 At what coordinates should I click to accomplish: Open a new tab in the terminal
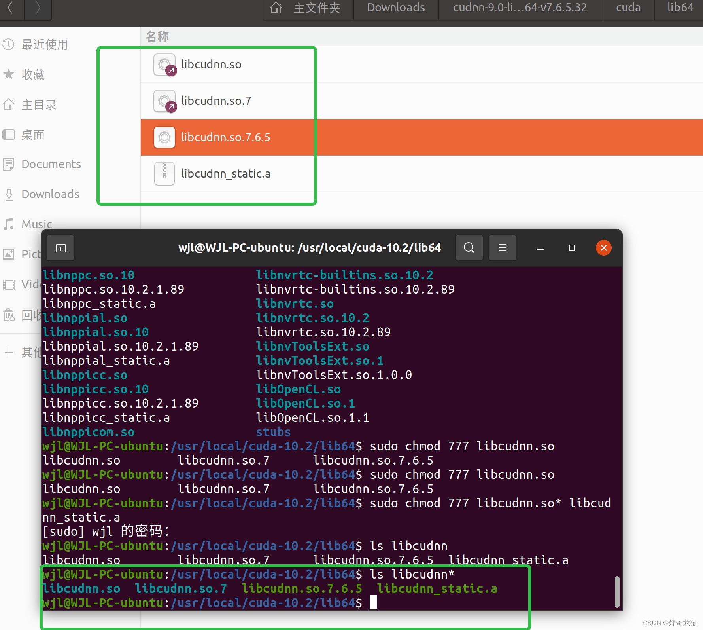[x=60, y=248]
